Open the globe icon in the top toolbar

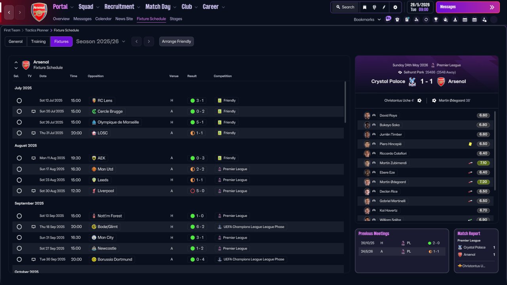374,7
